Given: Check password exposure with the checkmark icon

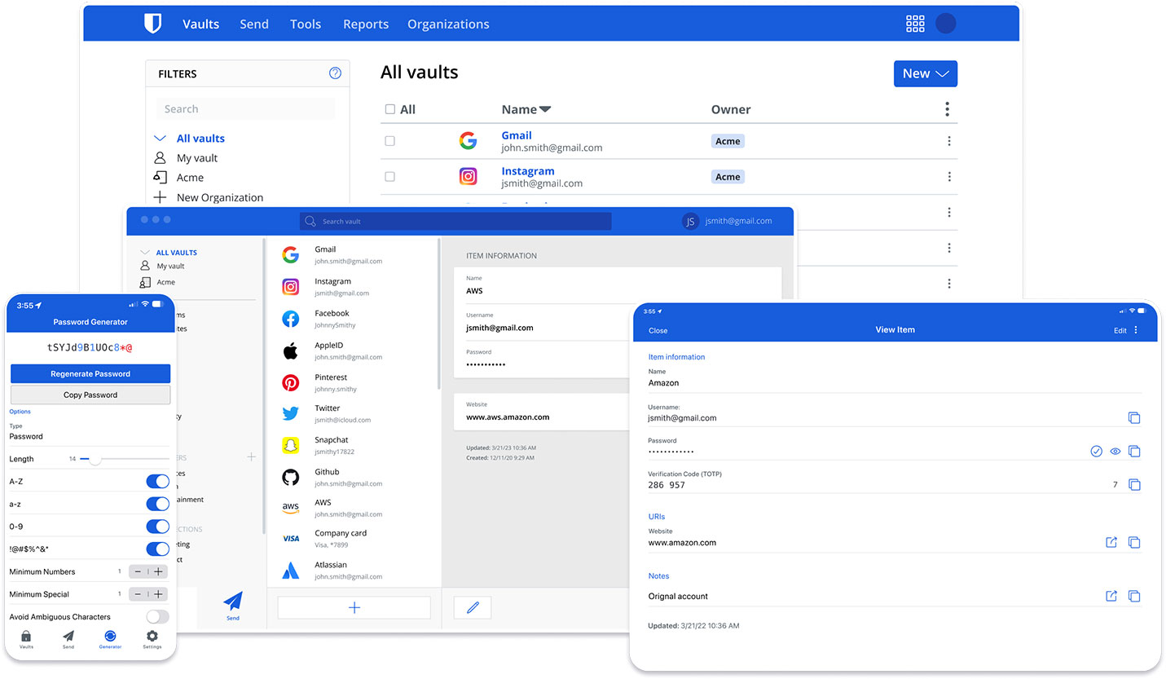Looking at the screenshot, I should (x=1096, y=452).
